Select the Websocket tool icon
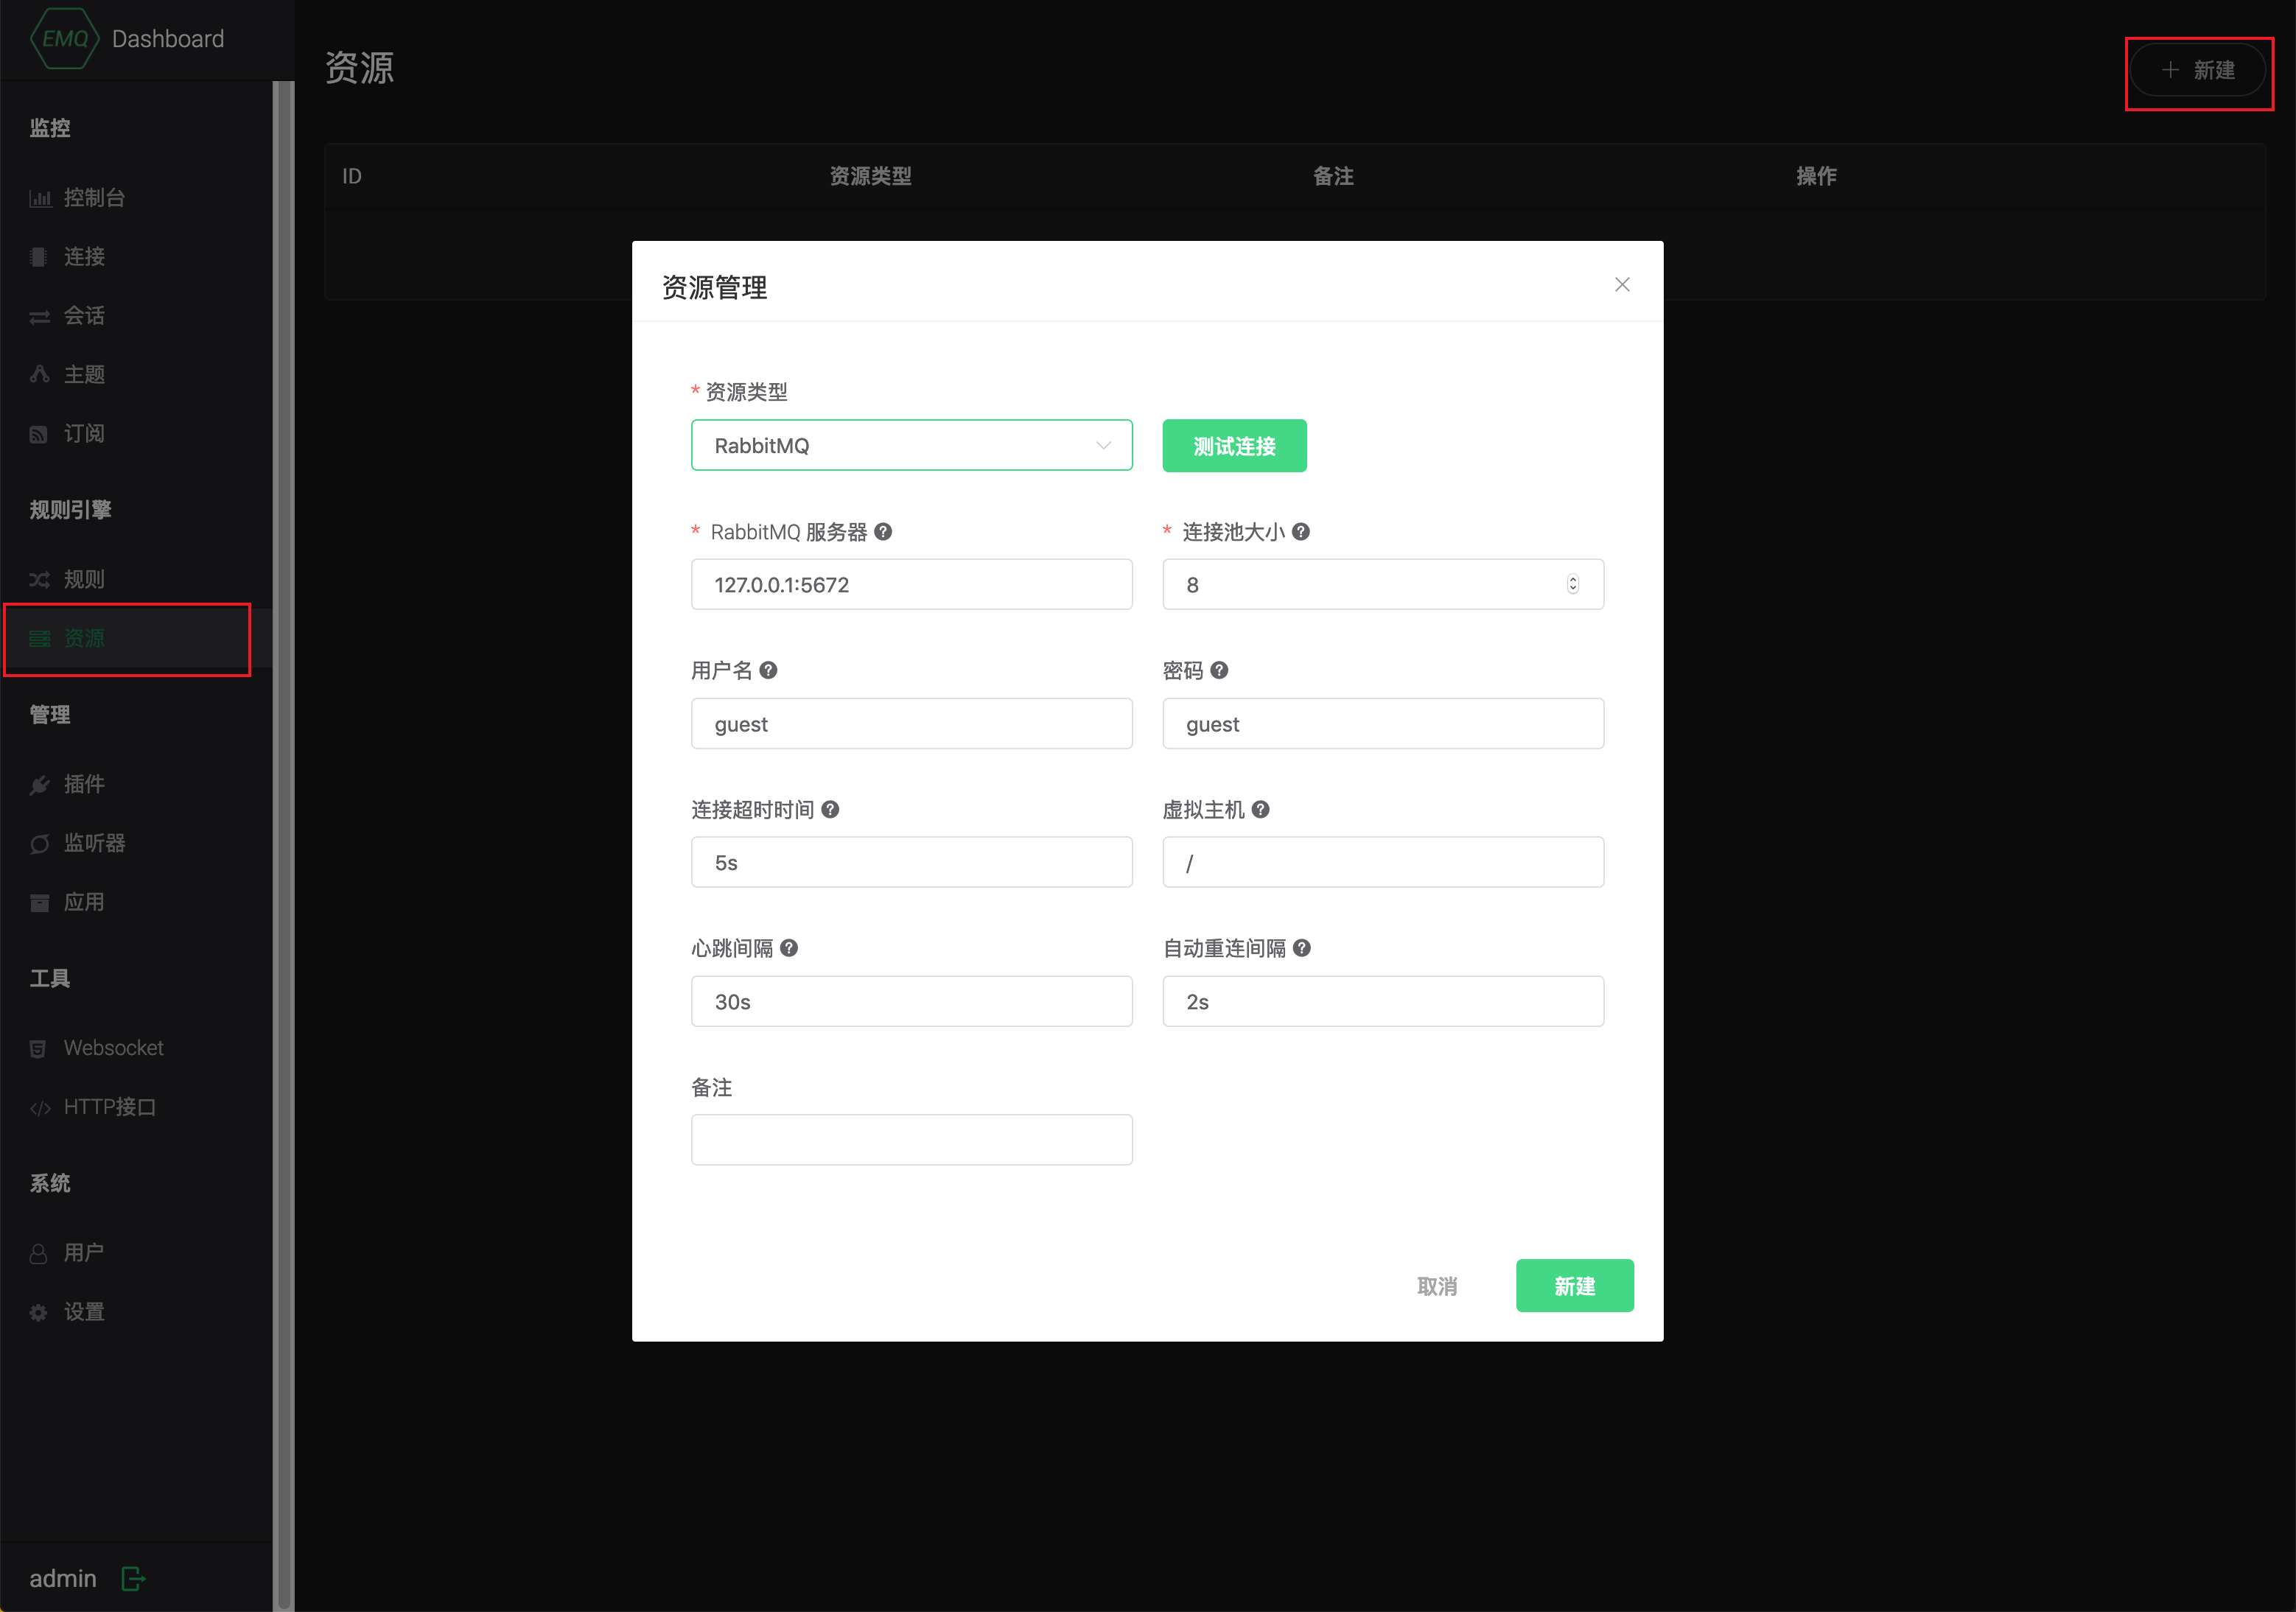The height and width of the screenshot is (1612, 2296). point(40,1047)
